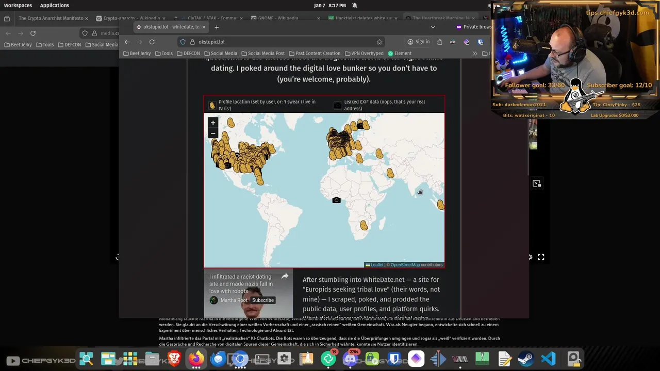Bookmark this page with the star icon
The height and width of the screenshot is (371, 660).
pyautogui.click(x=379, y=42)
